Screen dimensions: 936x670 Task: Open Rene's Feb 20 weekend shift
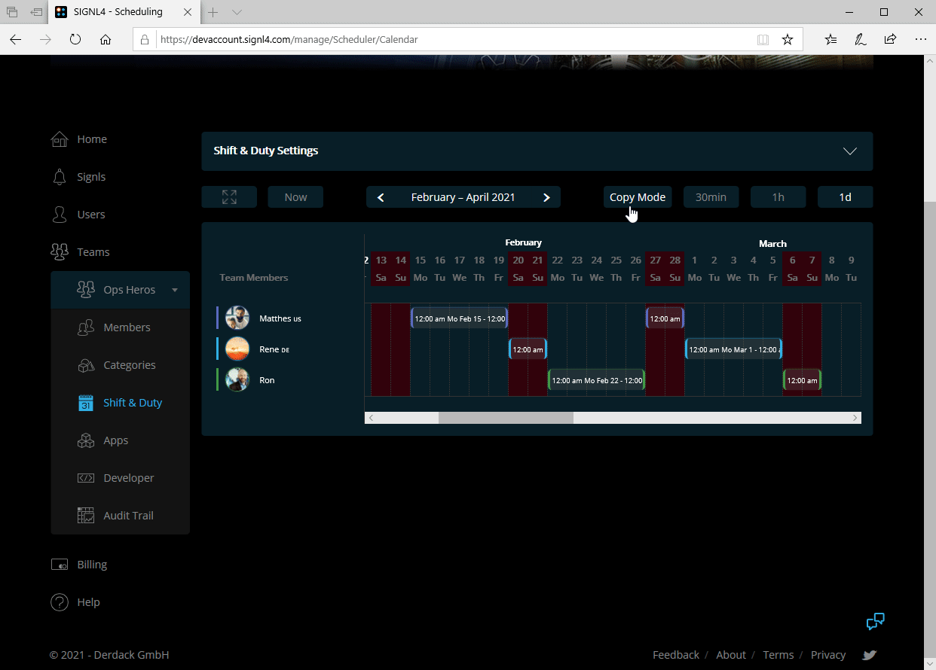pyautogui.click(x=528, y=349)
